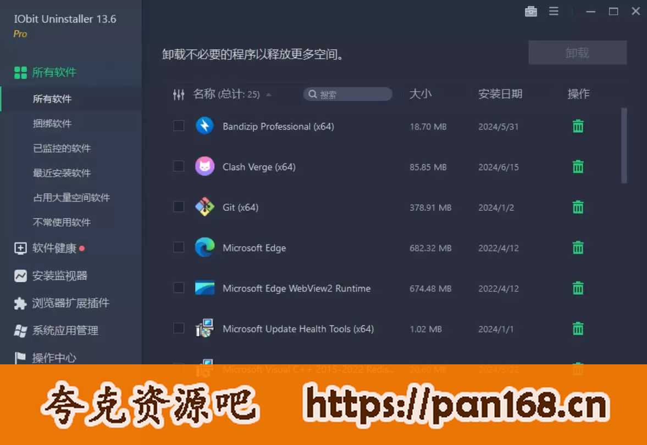Open the 安装监视器 section label
Image resolution: width=647 pixels, height=445 pixels.
pyautogui.click(x=60, y=275)
